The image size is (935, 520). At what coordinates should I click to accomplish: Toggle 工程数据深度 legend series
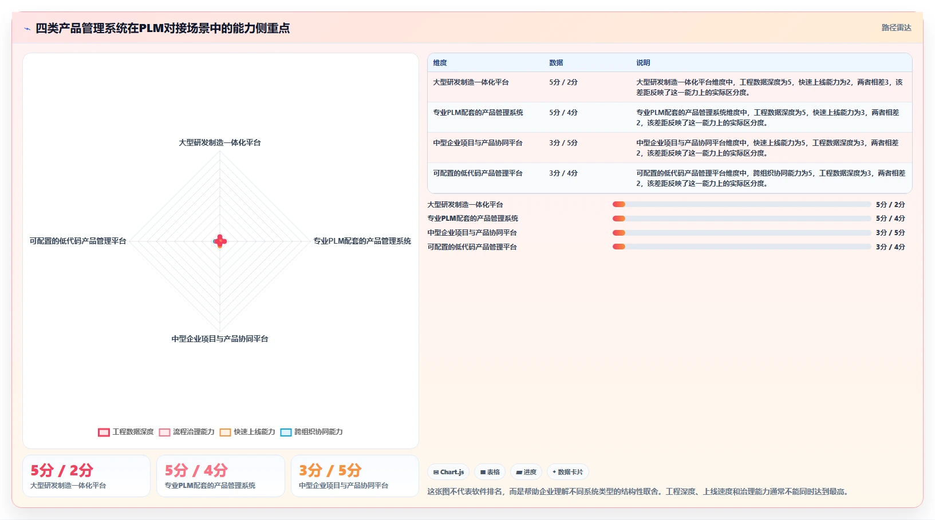126,432
